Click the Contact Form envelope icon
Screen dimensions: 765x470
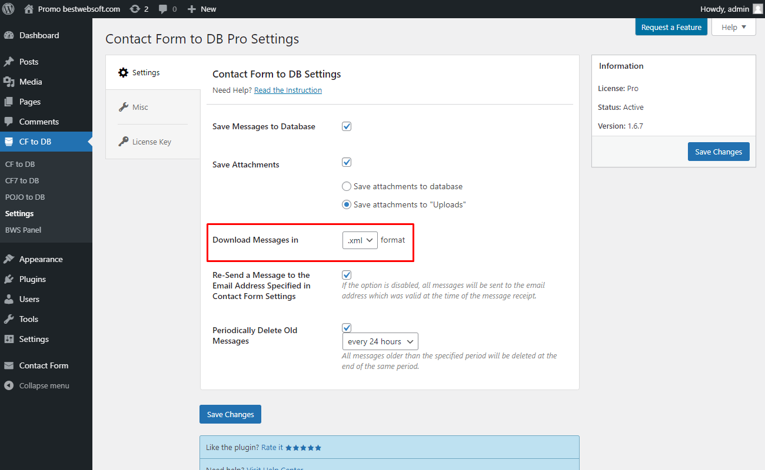[9, 365]
